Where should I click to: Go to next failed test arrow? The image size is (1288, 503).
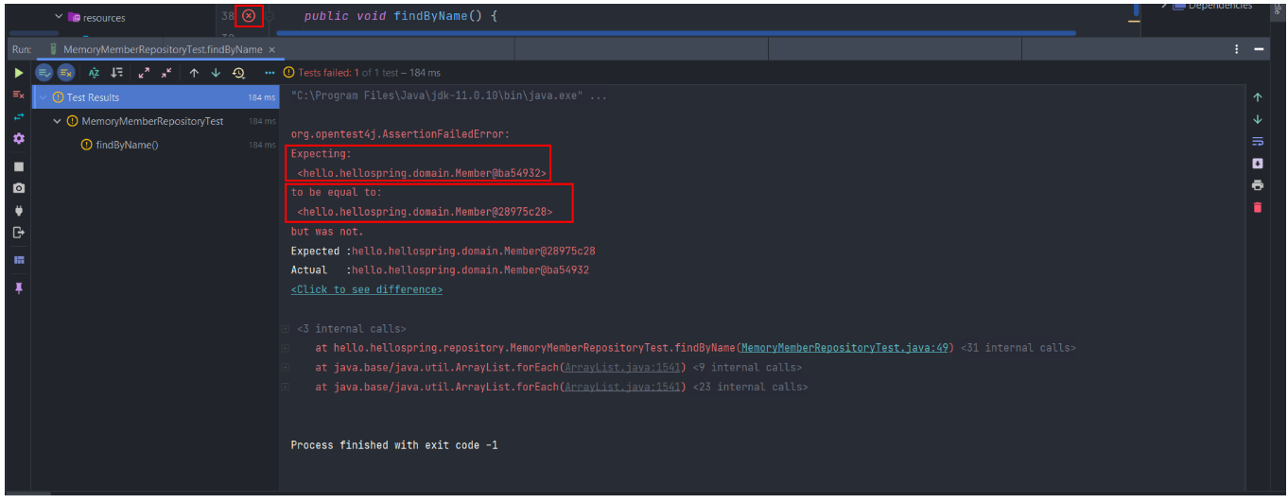click(216, 73)
